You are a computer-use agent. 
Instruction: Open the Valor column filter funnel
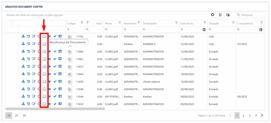(x=87, y=23)
